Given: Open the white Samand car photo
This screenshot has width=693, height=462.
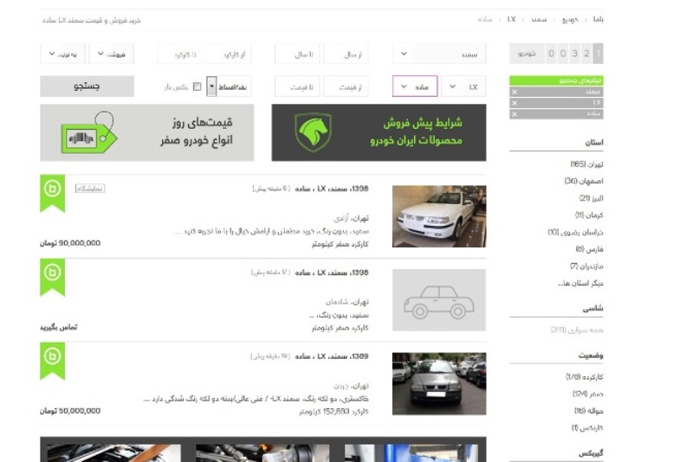Looking at the screenshot, I should pos(439,216).
